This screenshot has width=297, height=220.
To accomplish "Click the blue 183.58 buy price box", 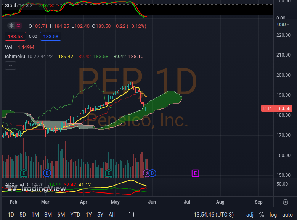I will [51, 36].
